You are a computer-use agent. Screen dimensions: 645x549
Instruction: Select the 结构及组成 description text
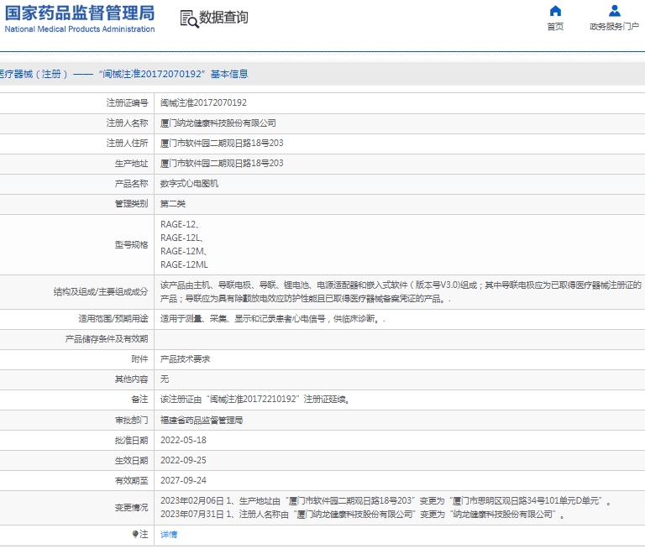coord(401,292)
